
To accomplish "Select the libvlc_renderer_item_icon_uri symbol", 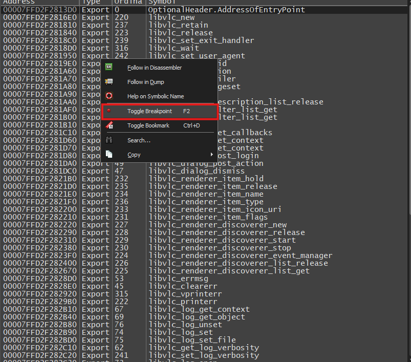I will pos(215,209).
